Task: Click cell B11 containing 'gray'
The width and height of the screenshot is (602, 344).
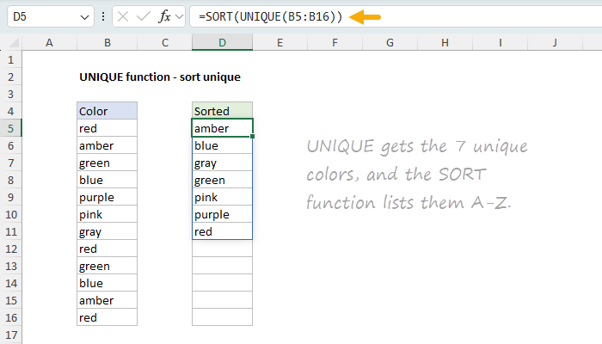Action: tap(107, 231)
